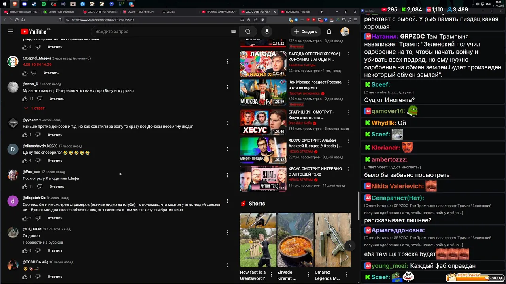Viewport: 506px width, 284px height.
Task: Go back with browser back arrow
Action: click(5, 20)
